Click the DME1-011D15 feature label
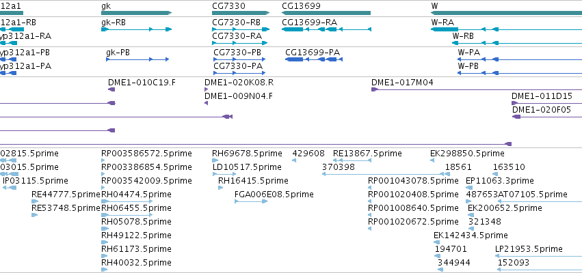 (542, 96)
